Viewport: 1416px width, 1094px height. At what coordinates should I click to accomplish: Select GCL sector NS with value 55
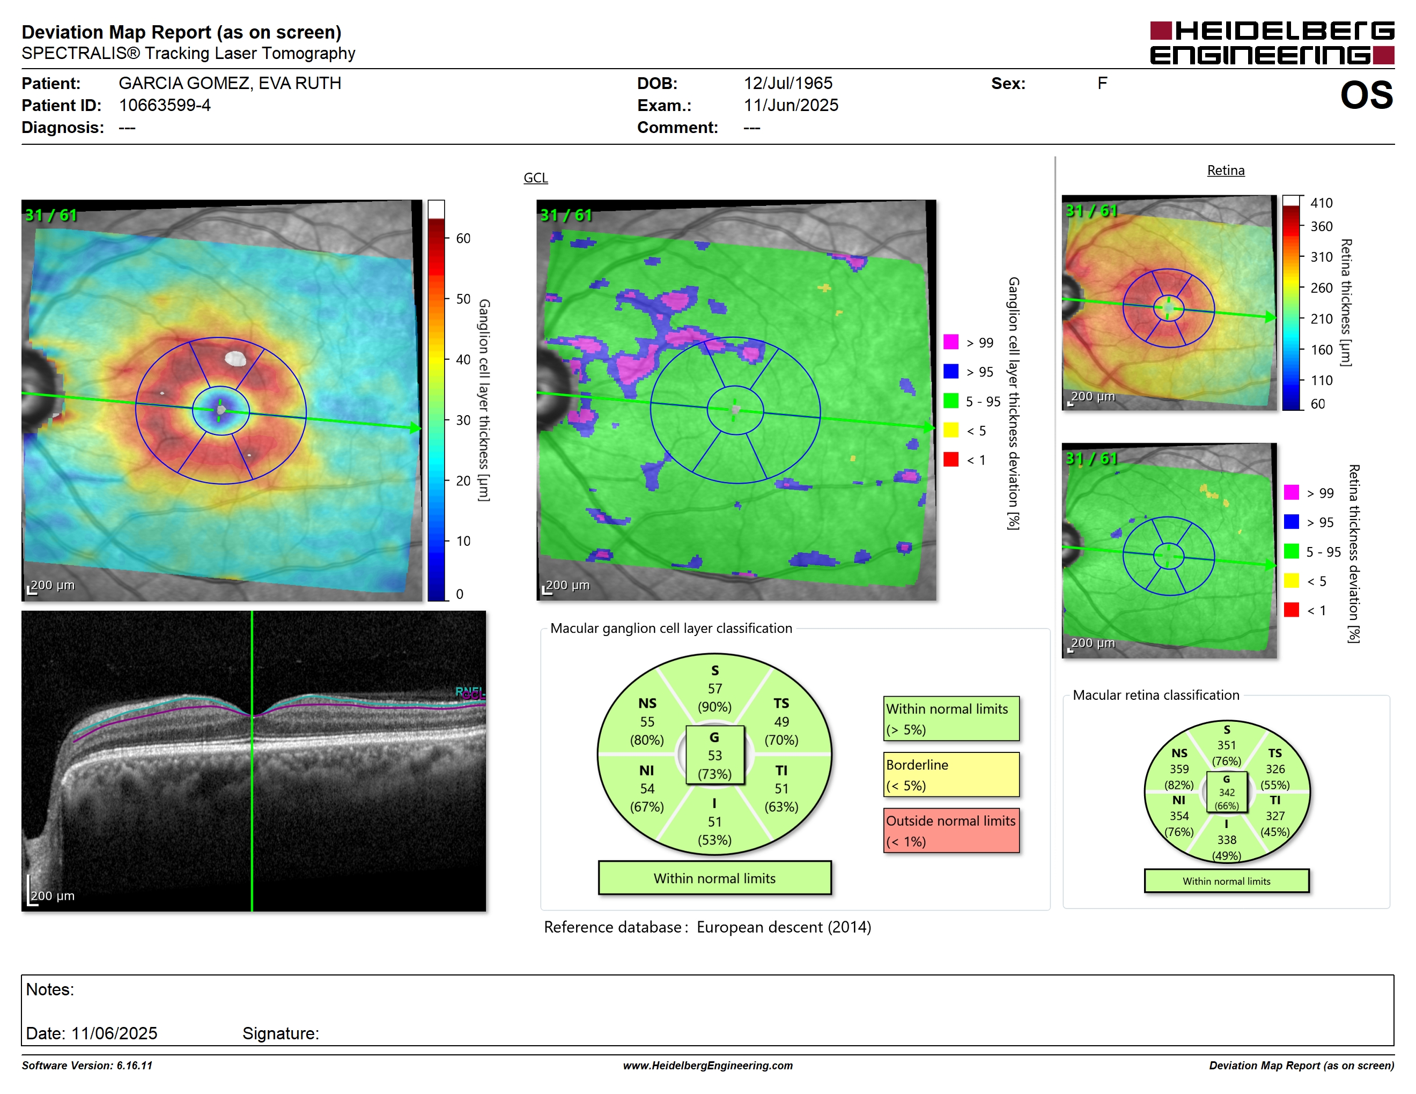tap(647, 721)
